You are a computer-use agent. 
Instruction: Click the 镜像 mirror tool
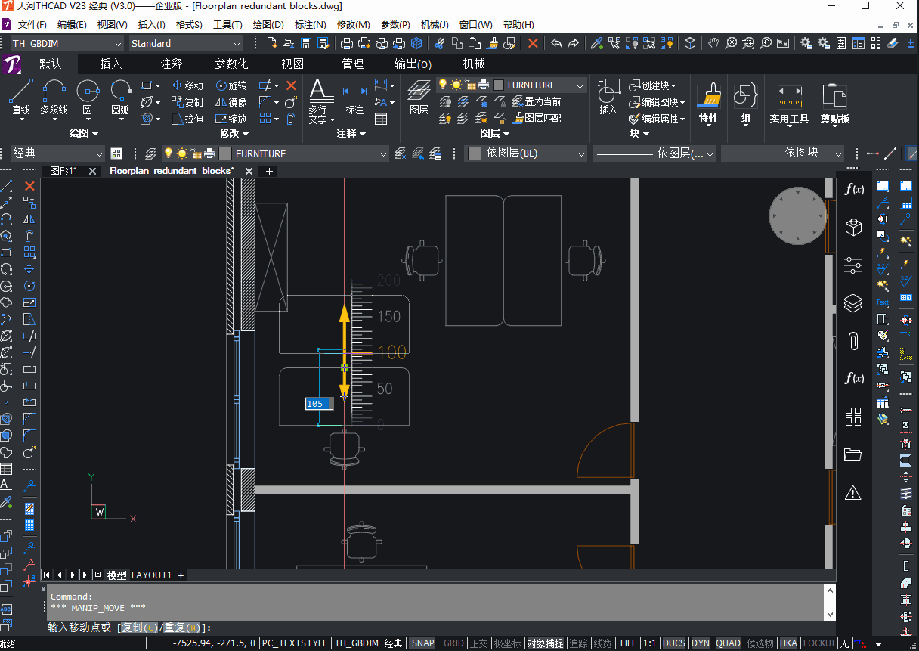pyautogui.click(x=231, y=102)
